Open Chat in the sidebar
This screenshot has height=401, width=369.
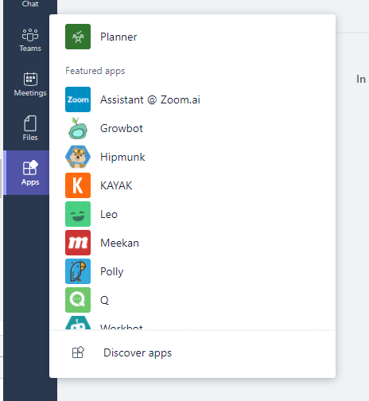(30, 4)
